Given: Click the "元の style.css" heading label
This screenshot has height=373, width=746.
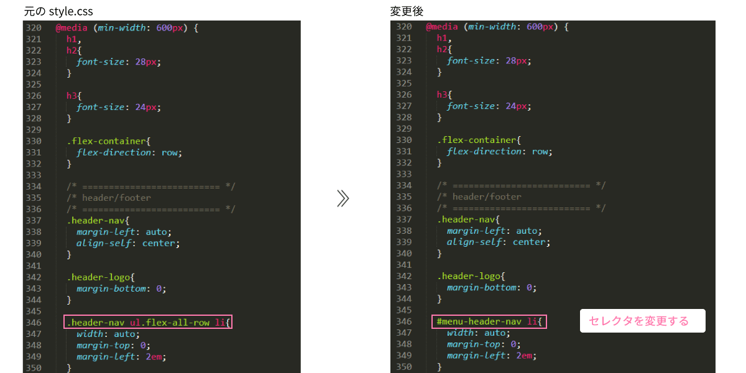Looking at the screenshot, I should 58,11.
